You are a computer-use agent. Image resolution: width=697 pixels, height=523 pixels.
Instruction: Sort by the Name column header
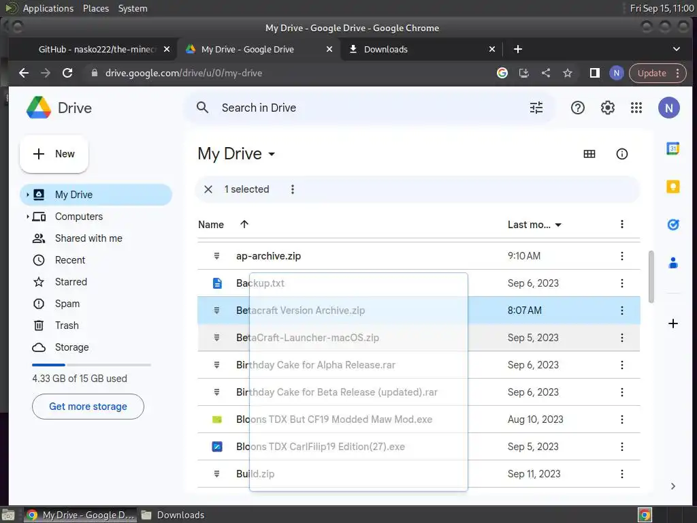click(x=211, y=225)
